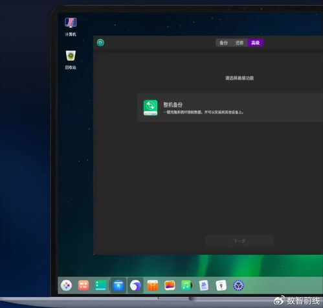Open the orange app store bag icon
Image resolution: width=323 pixels, height=308 pixels.
point(153,285)
